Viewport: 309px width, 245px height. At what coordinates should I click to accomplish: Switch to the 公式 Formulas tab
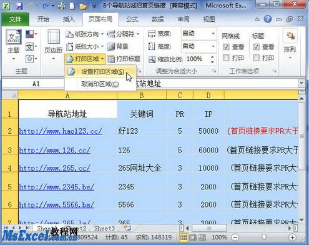[132, 19]
